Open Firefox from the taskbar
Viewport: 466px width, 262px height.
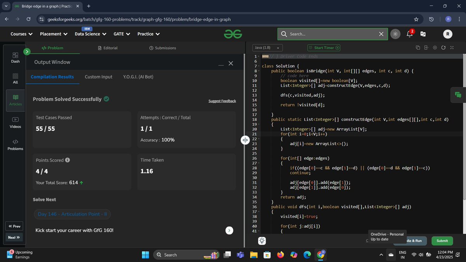coord(280,255)
